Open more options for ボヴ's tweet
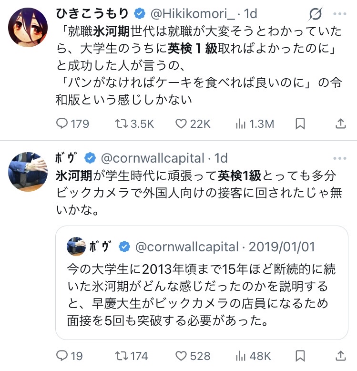Screen dimensions: 357x371 click(340, 158)
